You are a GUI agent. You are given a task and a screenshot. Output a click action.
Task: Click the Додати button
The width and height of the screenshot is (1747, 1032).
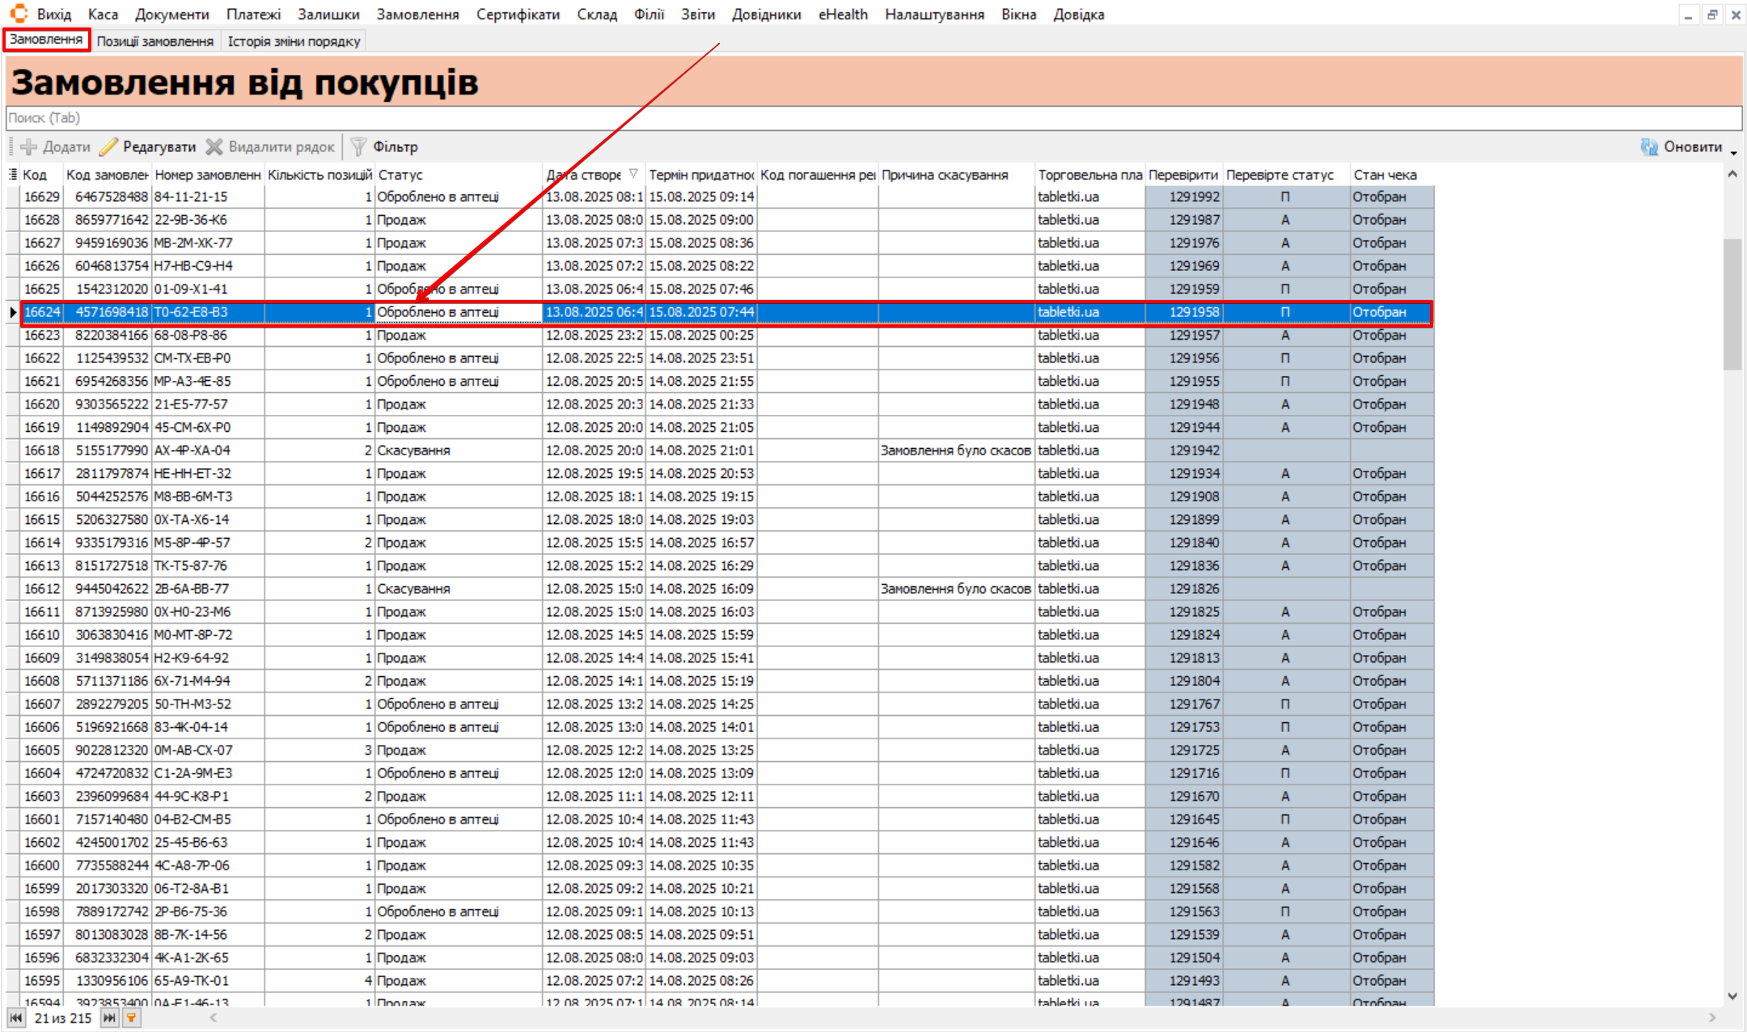pyautogui.click(x=56, y=146)
